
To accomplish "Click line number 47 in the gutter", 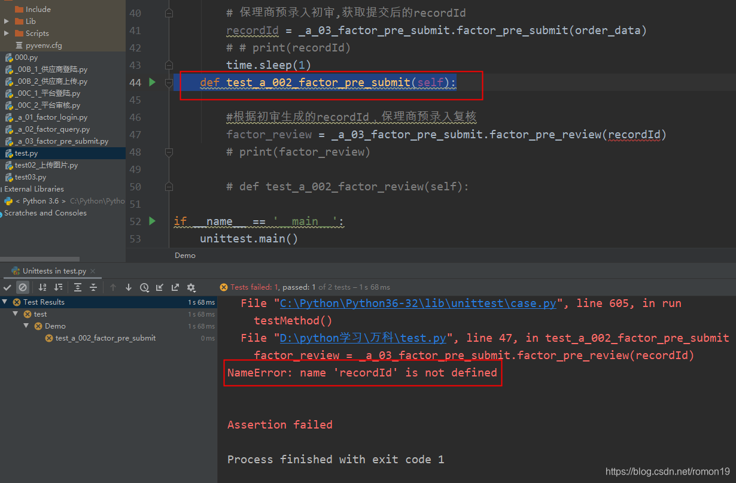I will (x=135, y=135).
